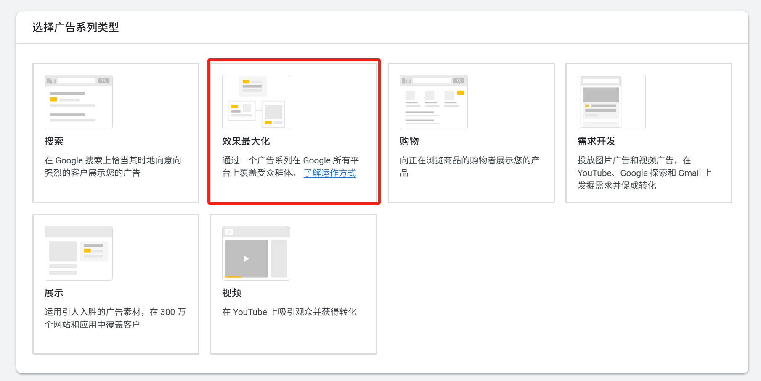Click the play button icon in the 视频 thumbnail
Image resolution: width=761 pixels, height=381 pixels.
click(246, 259)
